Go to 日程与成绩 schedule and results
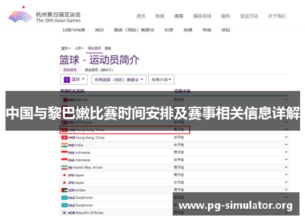 click(74, 30)
